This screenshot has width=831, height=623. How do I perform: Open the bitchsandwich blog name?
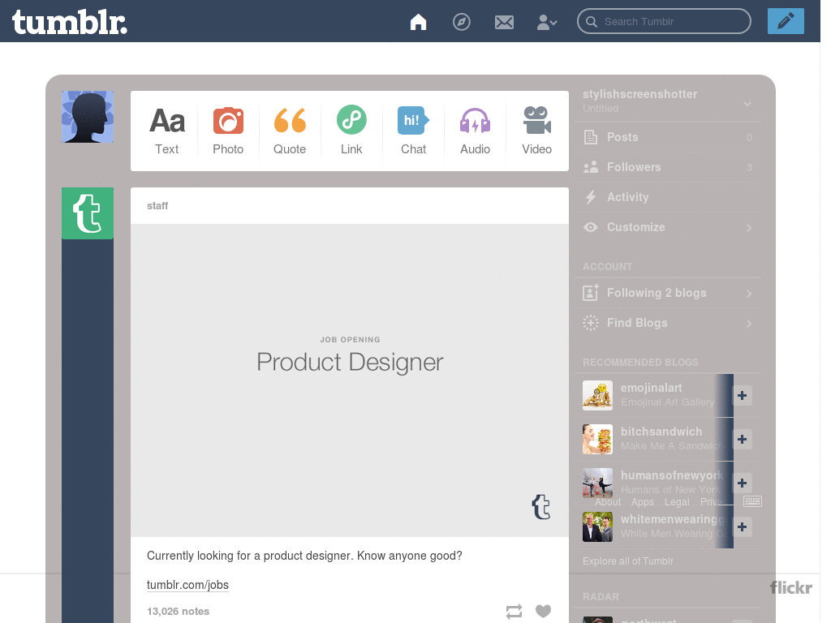click(x=661, y=432)
